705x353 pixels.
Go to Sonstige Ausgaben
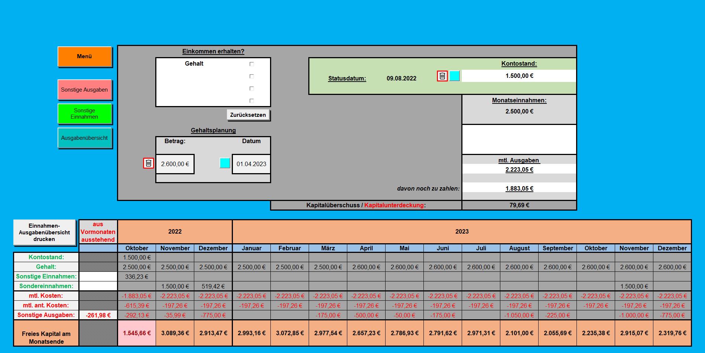pos(85,90)
